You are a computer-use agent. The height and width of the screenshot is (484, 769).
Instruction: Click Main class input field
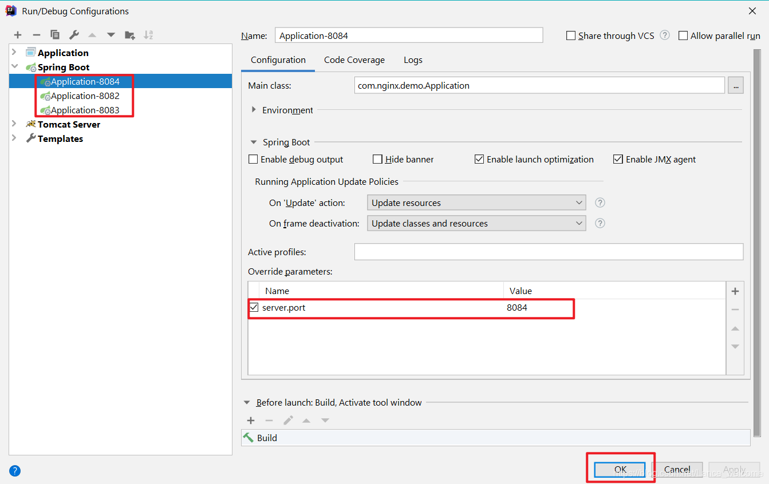[539, 85]
